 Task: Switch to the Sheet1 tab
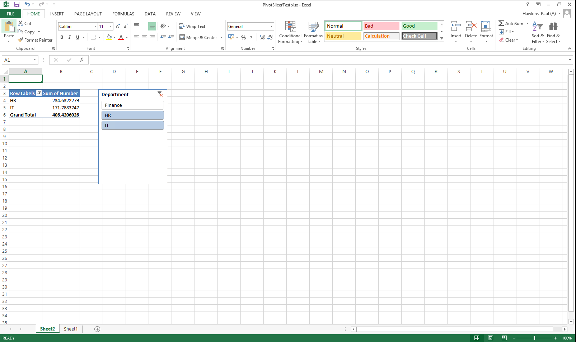click(x=71, y=329)
